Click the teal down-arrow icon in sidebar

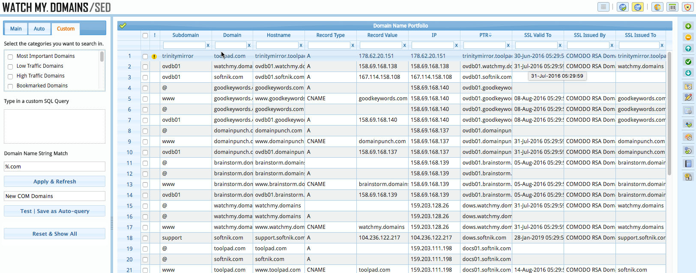tap(688, 73)
